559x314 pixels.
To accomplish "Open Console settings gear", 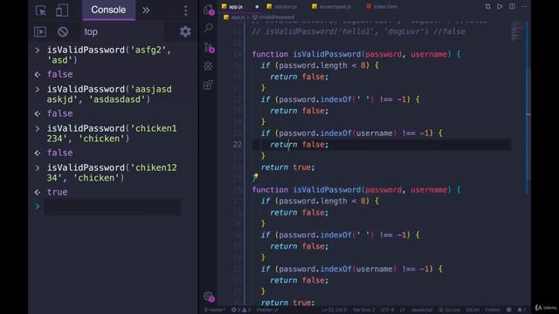I will [x=185, y=31].
